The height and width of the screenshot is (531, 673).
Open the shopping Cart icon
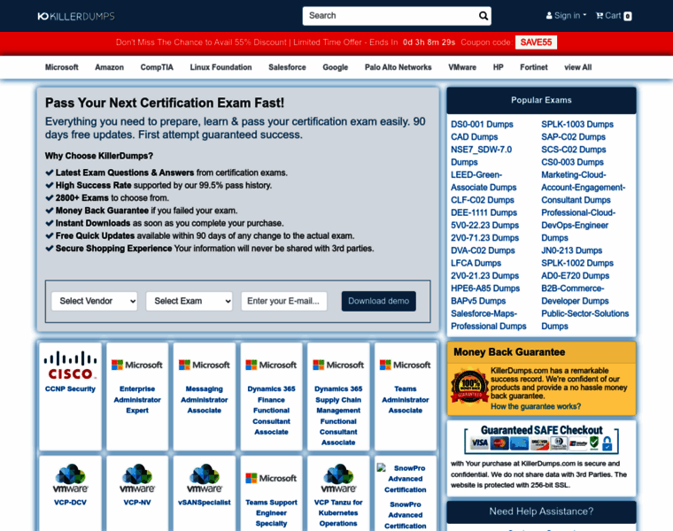tap(600, 16)
